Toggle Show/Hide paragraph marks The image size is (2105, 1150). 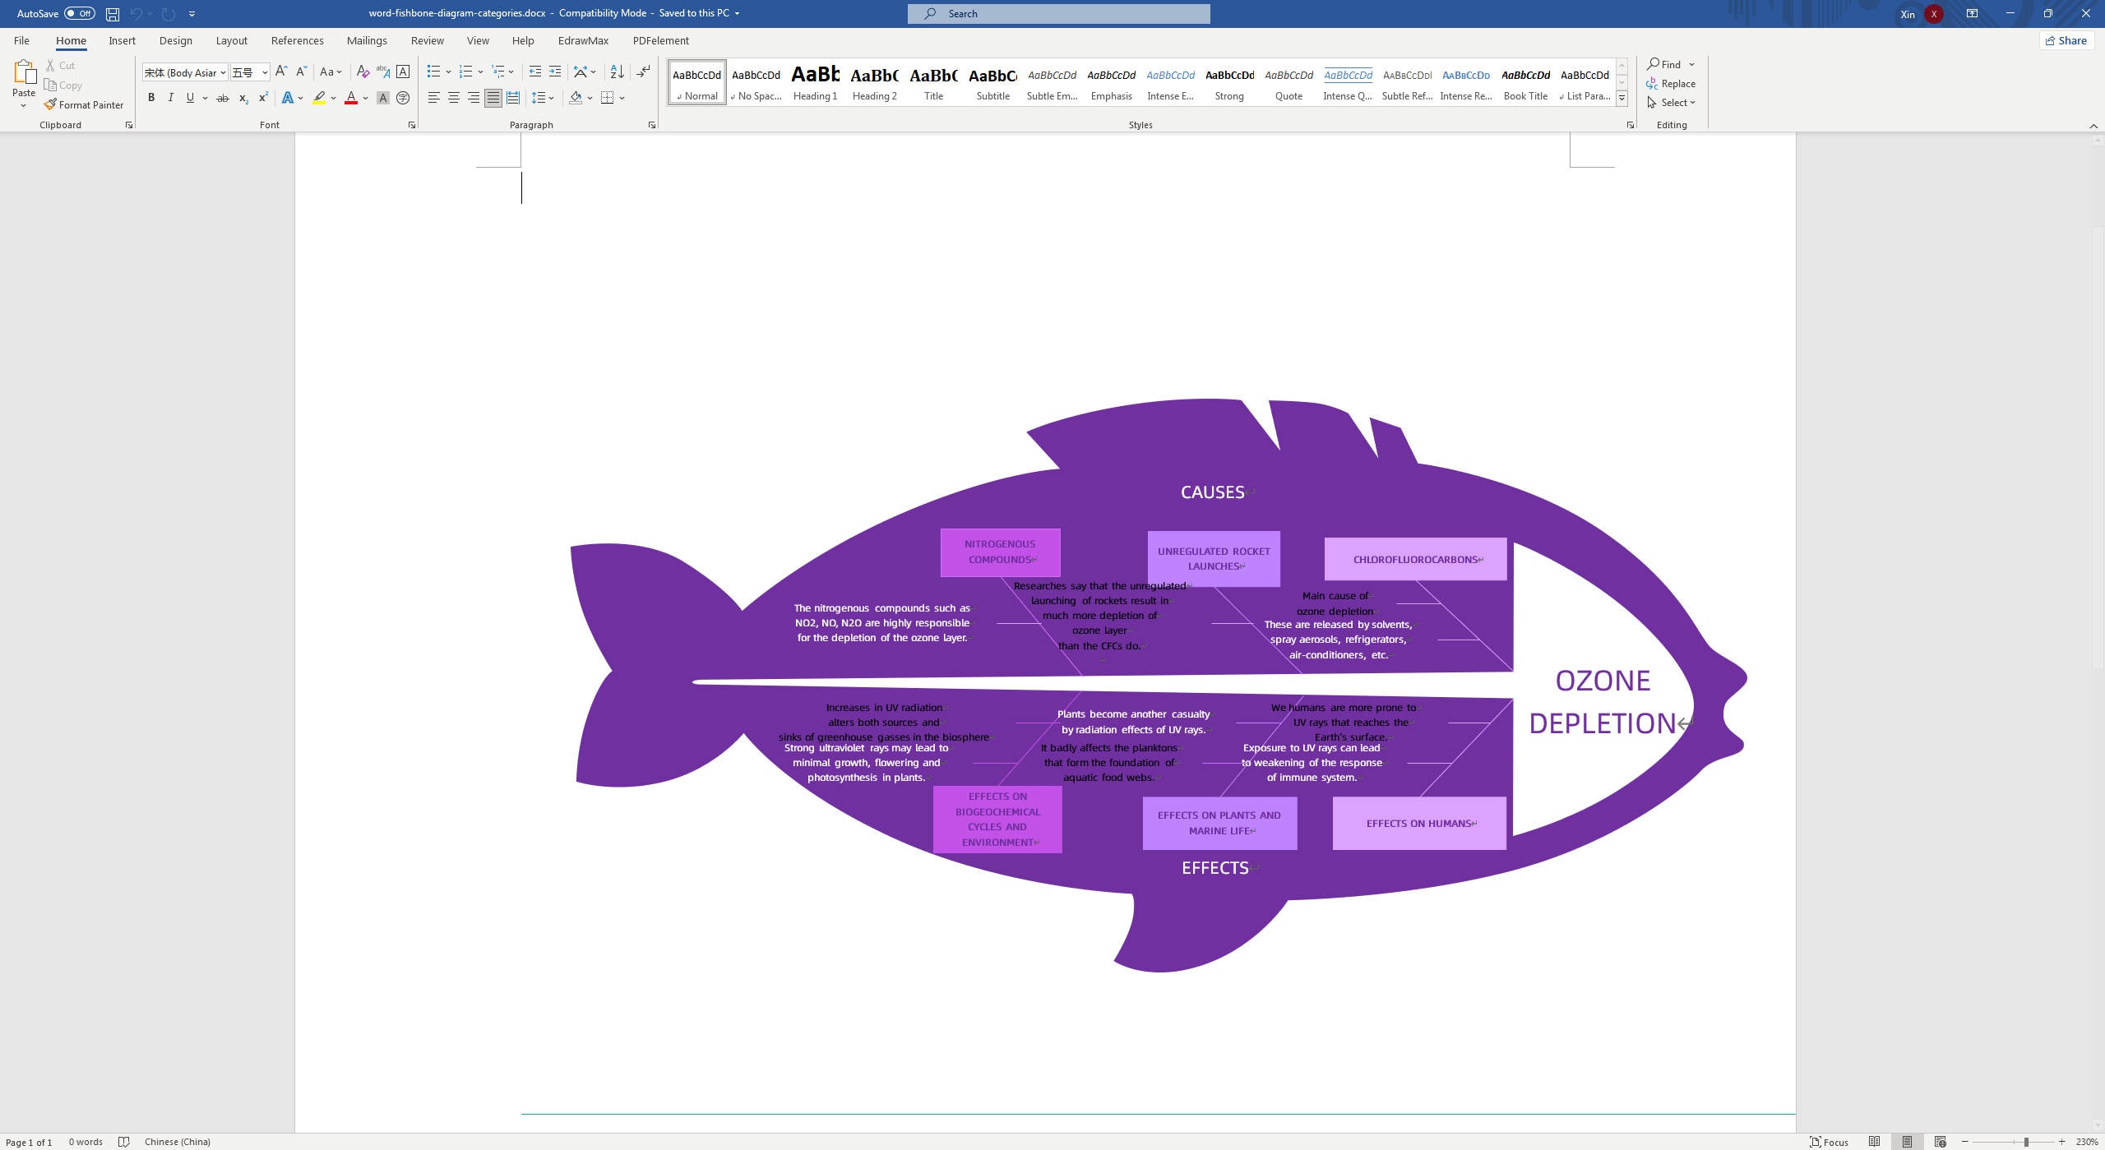pos(643,72)
